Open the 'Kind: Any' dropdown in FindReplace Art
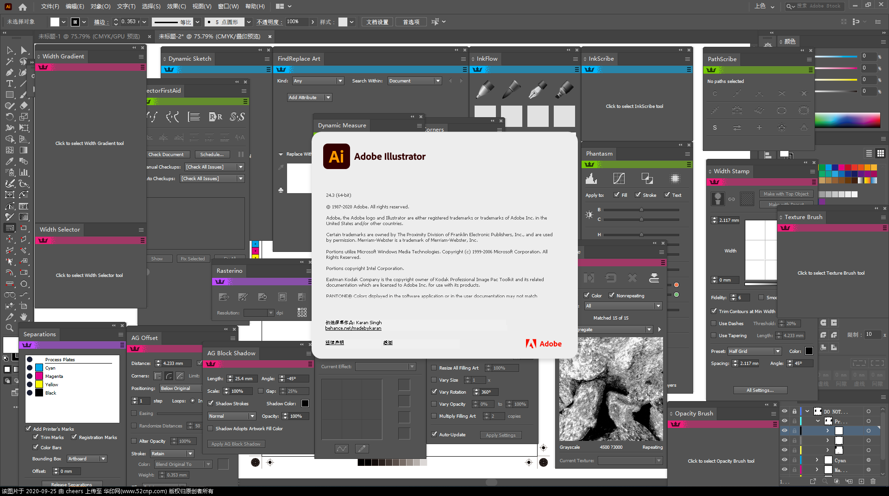The image size is (889, 496). [x=318, y=81]
